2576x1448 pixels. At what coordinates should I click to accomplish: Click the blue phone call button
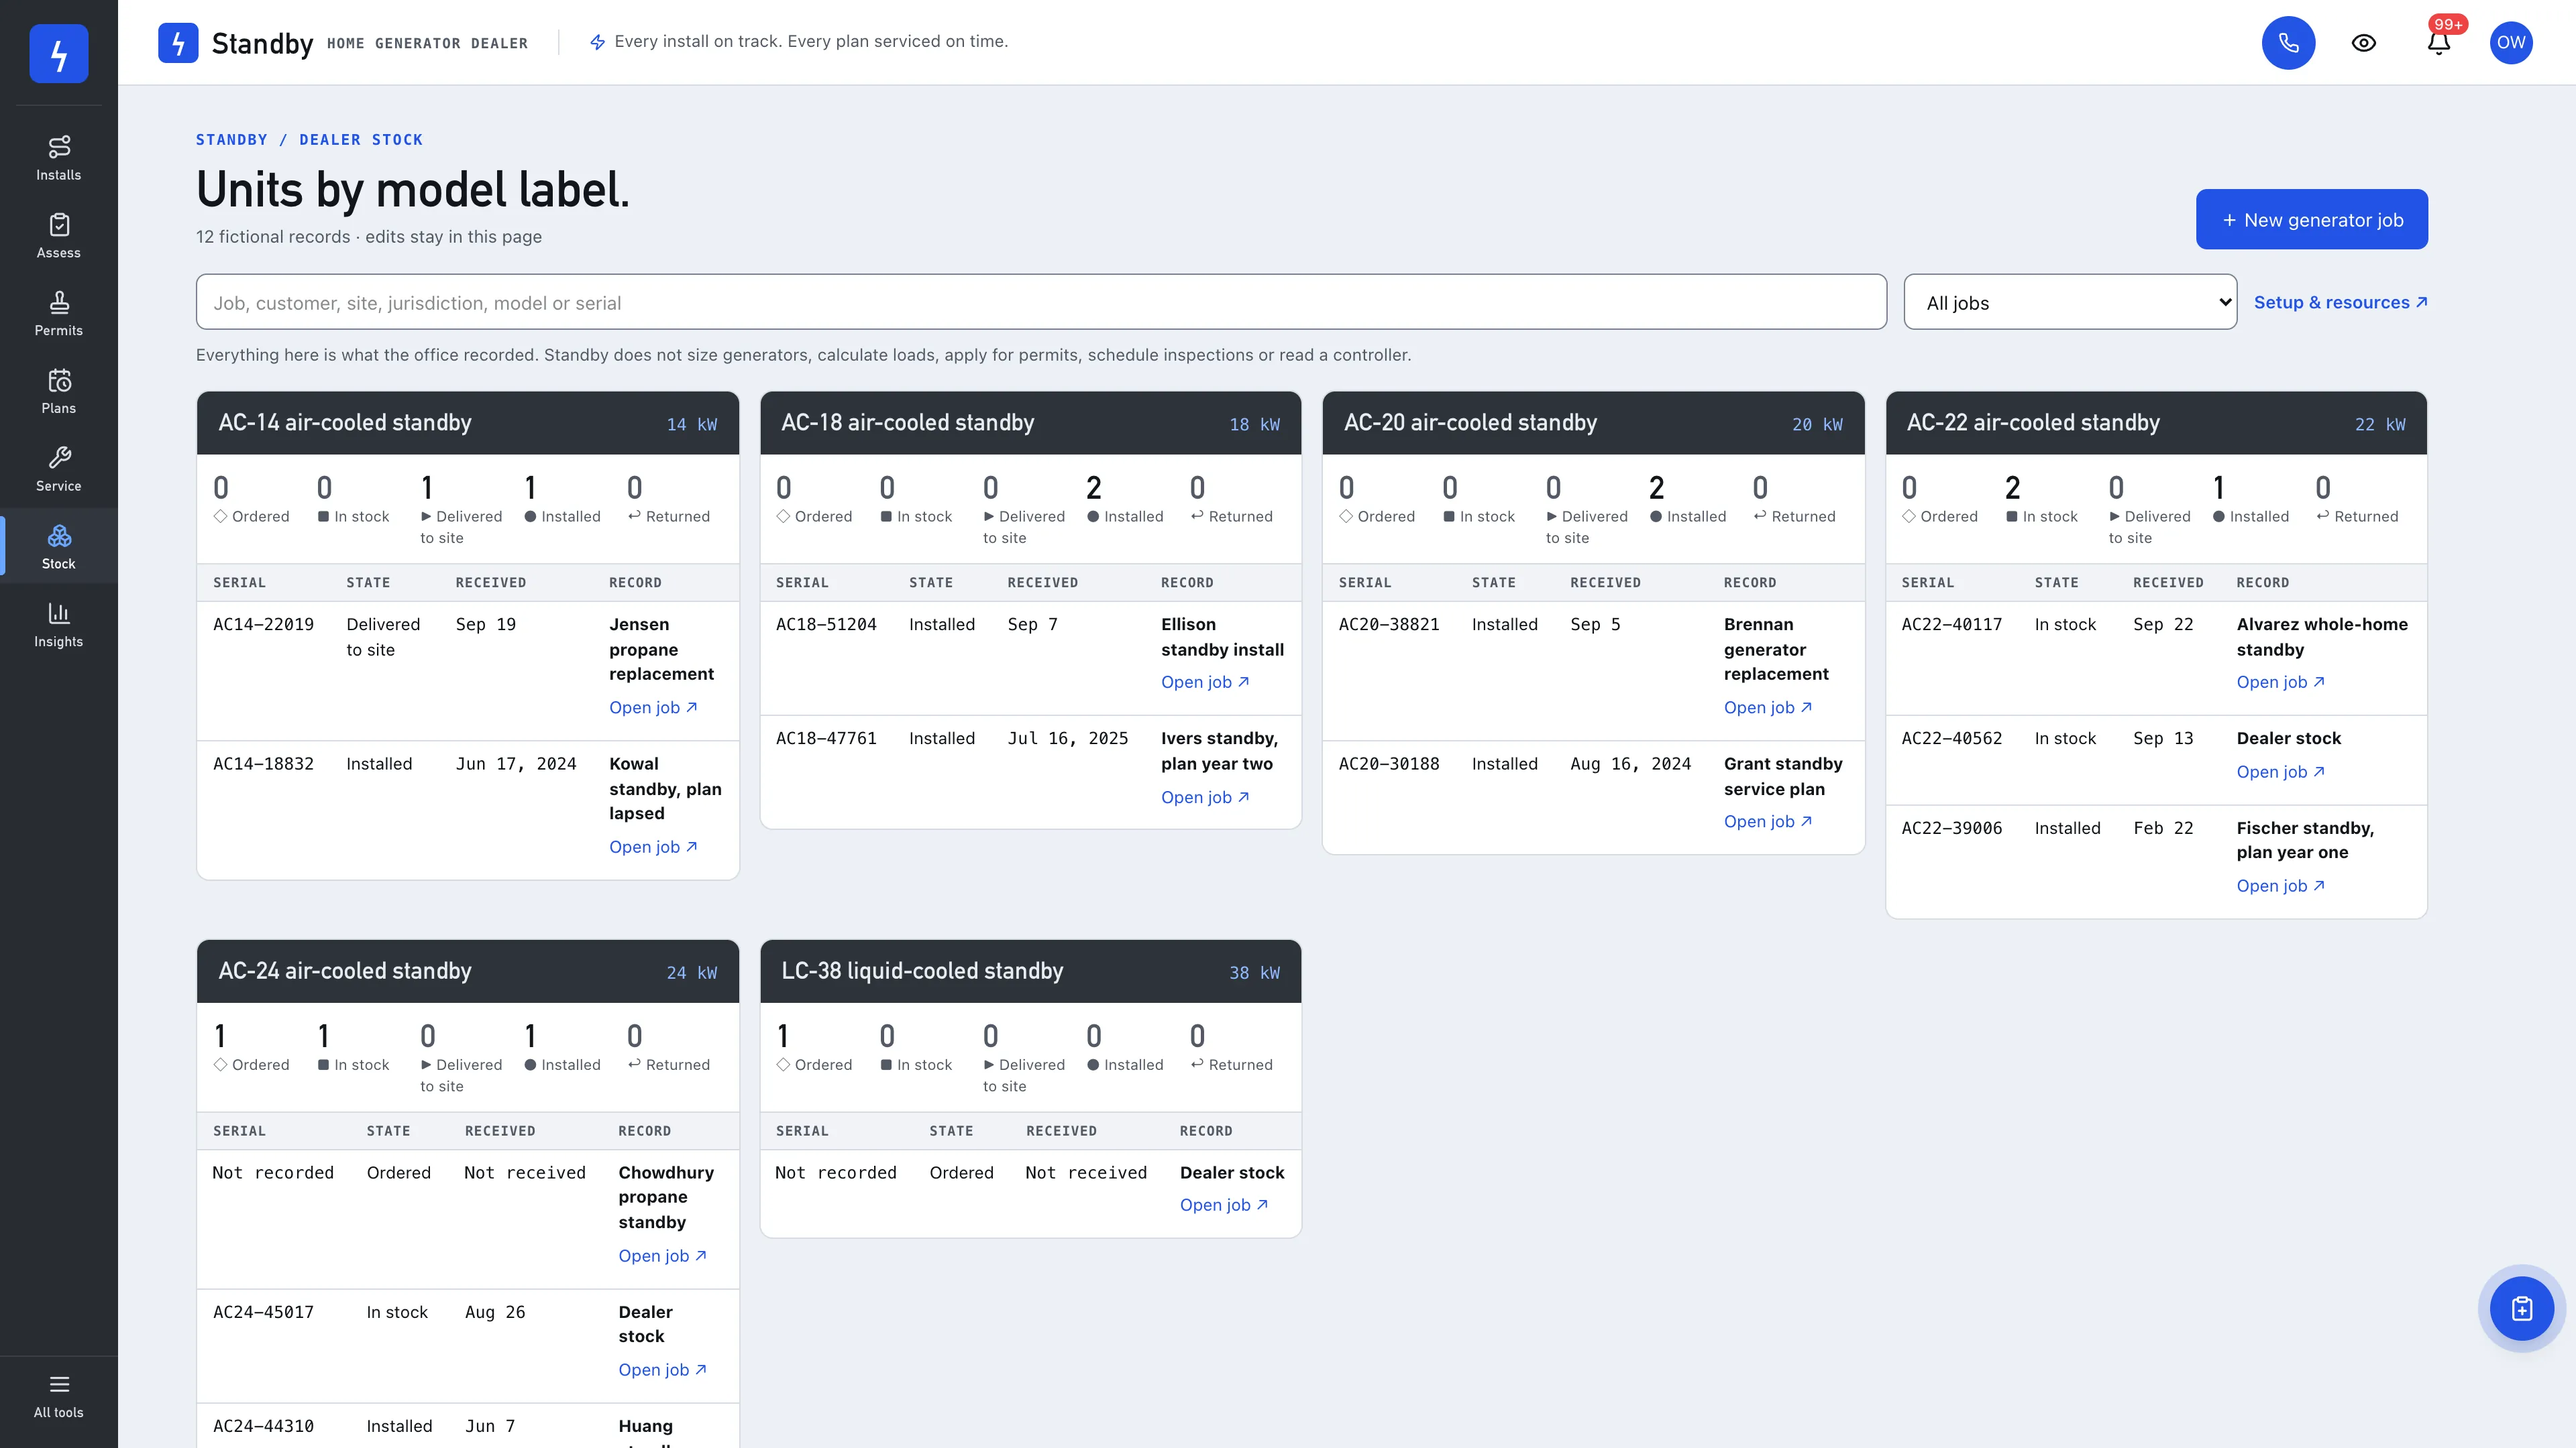pos(2288,42)
